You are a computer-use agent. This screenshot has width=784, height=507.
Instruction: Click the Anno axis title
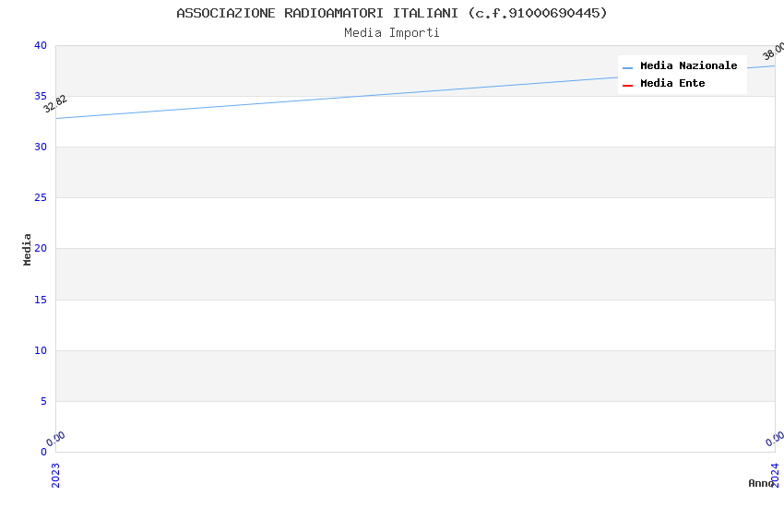pyautogui.click(x=761, y=483)
